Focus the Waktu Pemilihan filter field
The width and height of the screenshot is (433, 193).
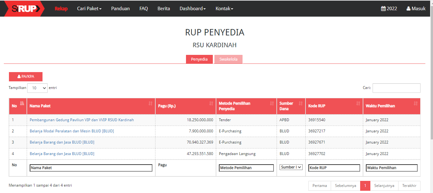click(x=392, y=168)
